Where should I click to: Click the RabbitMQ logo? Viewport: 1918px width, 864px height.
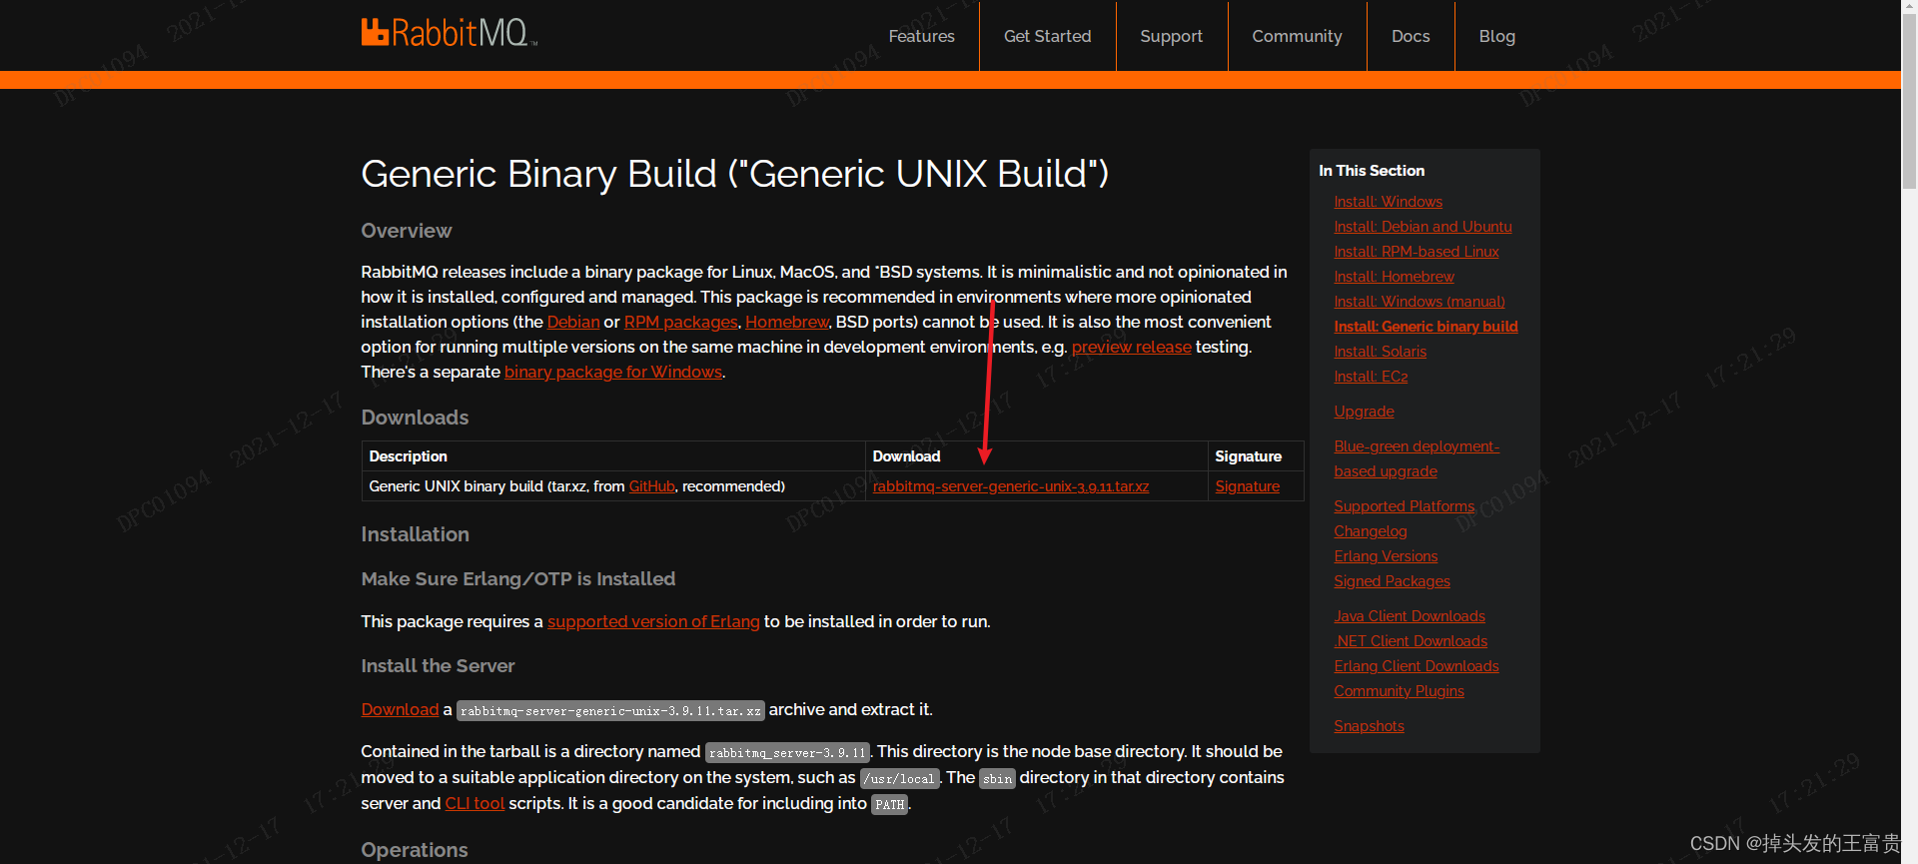(449, 33)
